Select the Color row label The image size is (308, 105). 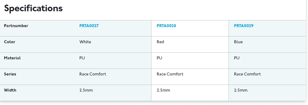tap(10, 42)
